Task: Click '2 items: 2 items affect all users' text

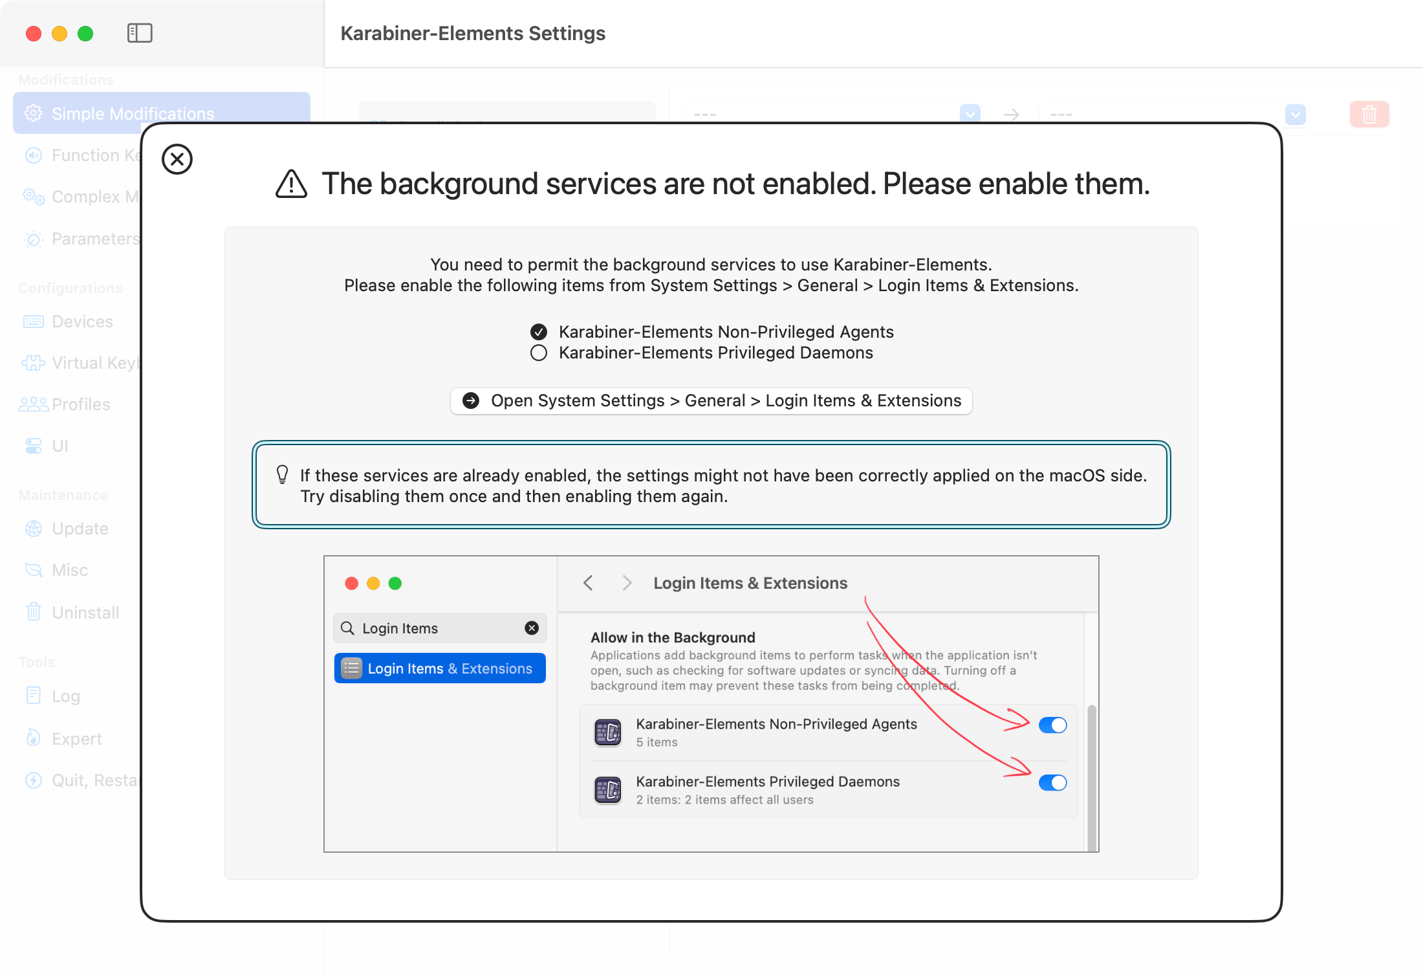Action: pyautogui.click(x=724, y=800)
